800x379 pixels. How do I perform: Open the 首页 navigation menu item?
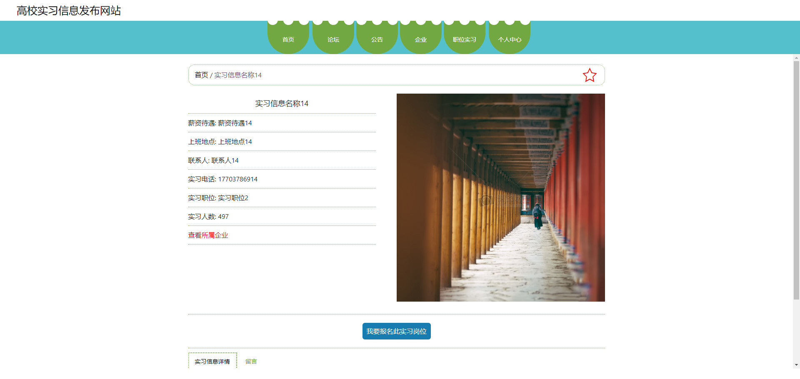point(288,40)
